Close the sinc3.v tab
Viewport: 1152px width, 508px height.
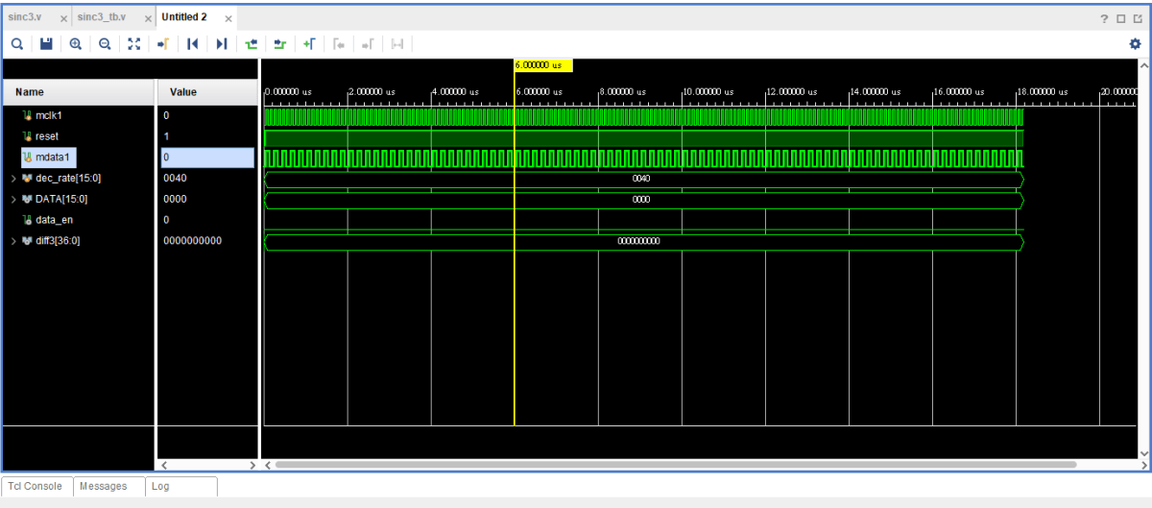coord(64,19)
